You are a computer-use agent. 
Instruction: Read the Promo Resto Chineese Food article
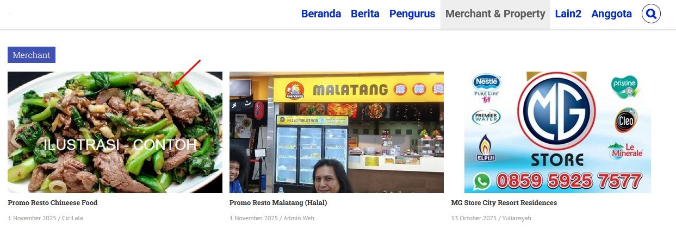pyautogui.click(x=53, y=203)
